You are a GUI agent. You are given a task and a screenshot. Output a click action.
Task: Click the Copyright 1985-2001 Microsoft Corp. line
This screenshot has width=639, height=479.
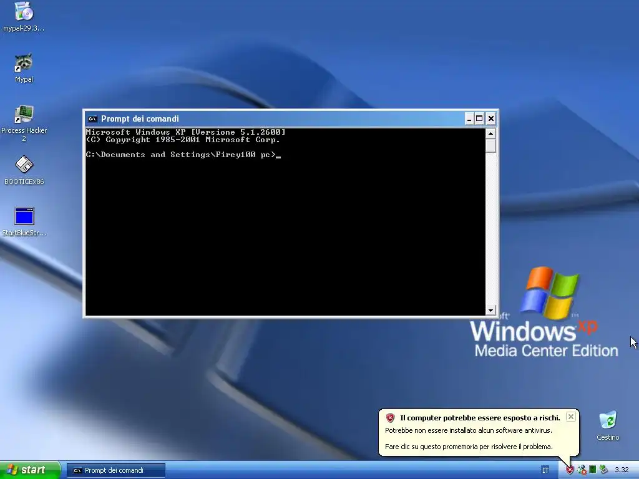(x=183, y=140)
